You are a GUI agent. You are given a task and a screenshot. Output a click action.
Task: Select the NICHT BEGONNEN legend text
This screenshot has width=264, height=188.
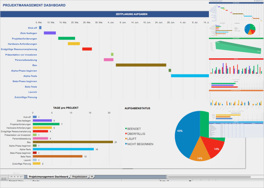140,144
